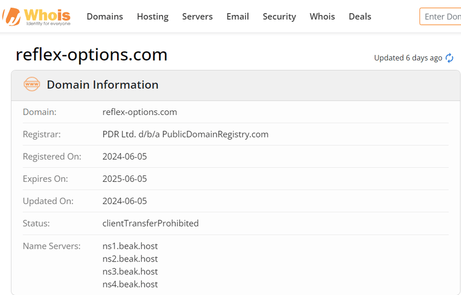Screen dimensions: 461x295
Task: Open the Domains menu
Action: point(105,17)
